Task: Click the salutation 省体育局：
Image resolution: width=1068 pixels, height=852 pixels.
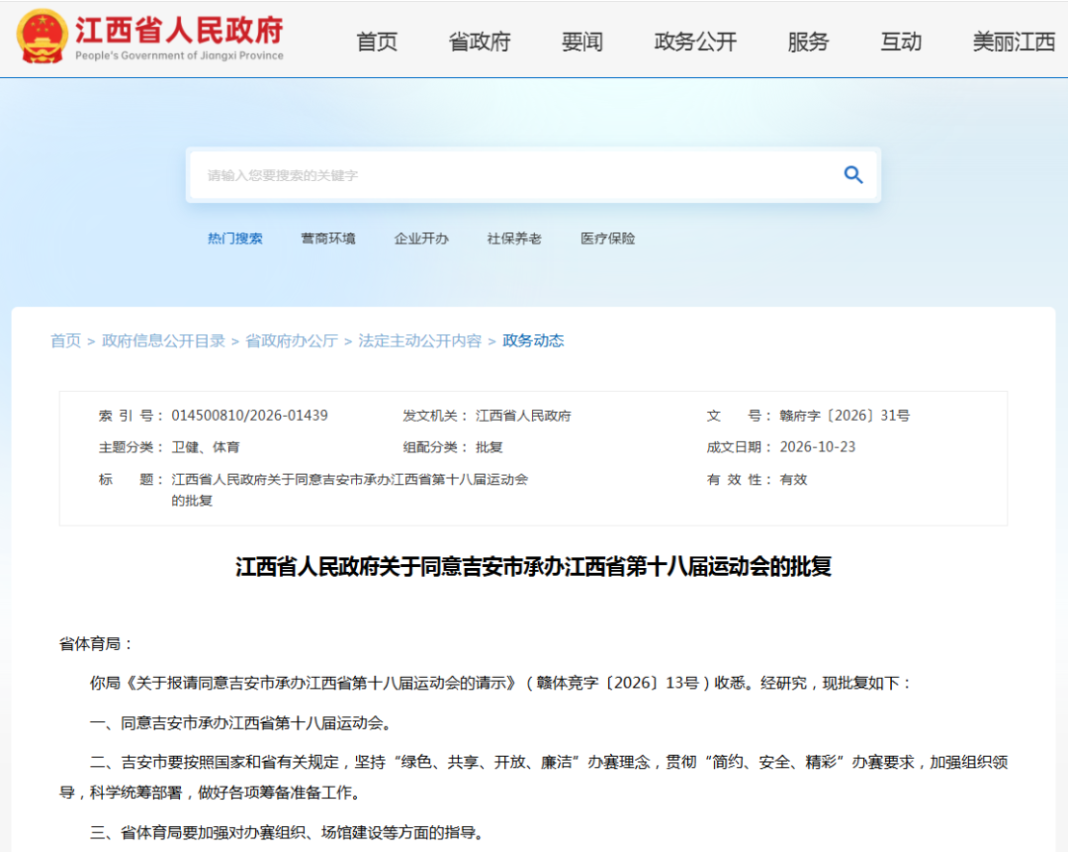Action: (x=96, y=644)
